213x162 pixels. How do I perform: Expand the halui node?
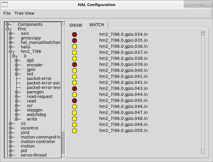11,47
